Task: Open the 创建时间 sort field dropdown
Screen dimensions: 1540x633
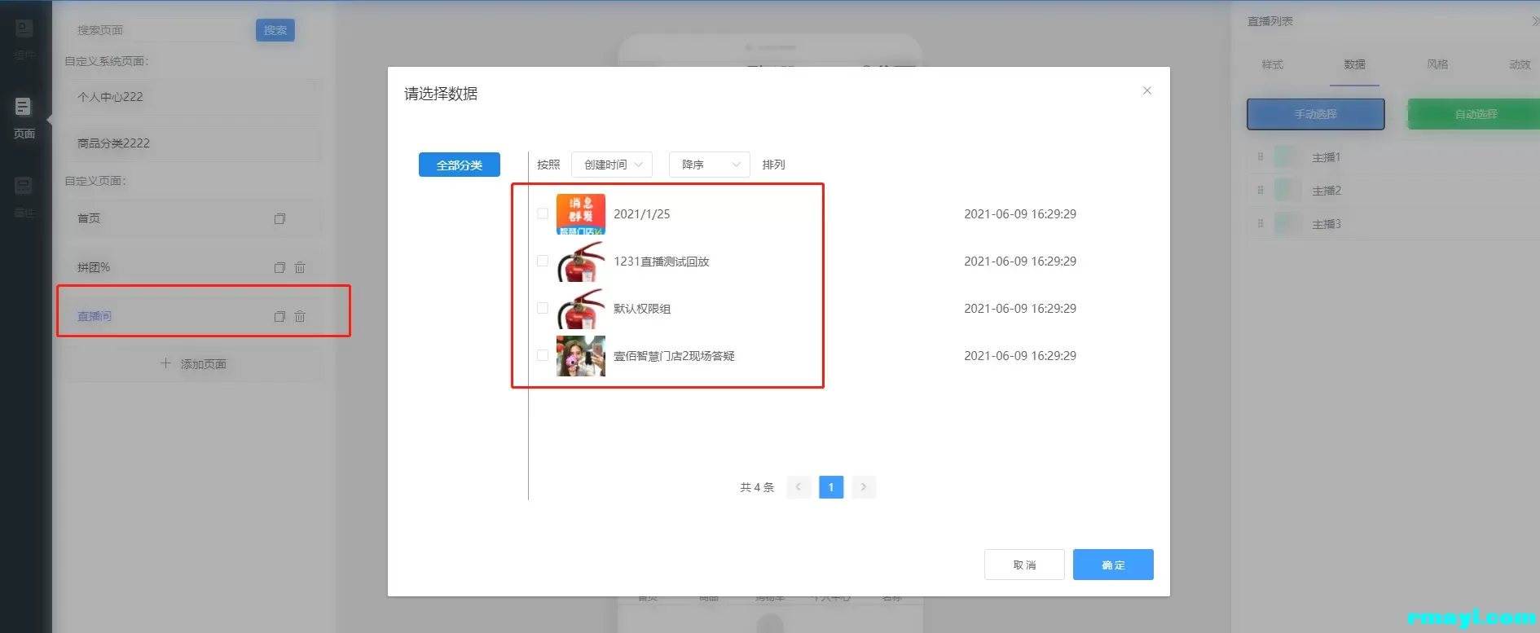Action: 612,165
